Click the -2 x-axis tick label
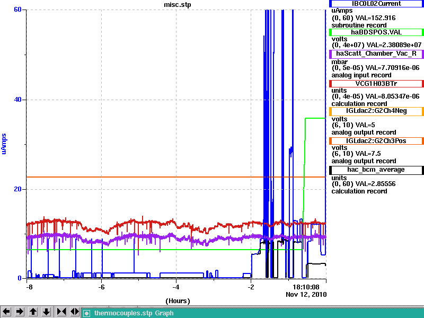Screen dimensions: 424x318 251,287
